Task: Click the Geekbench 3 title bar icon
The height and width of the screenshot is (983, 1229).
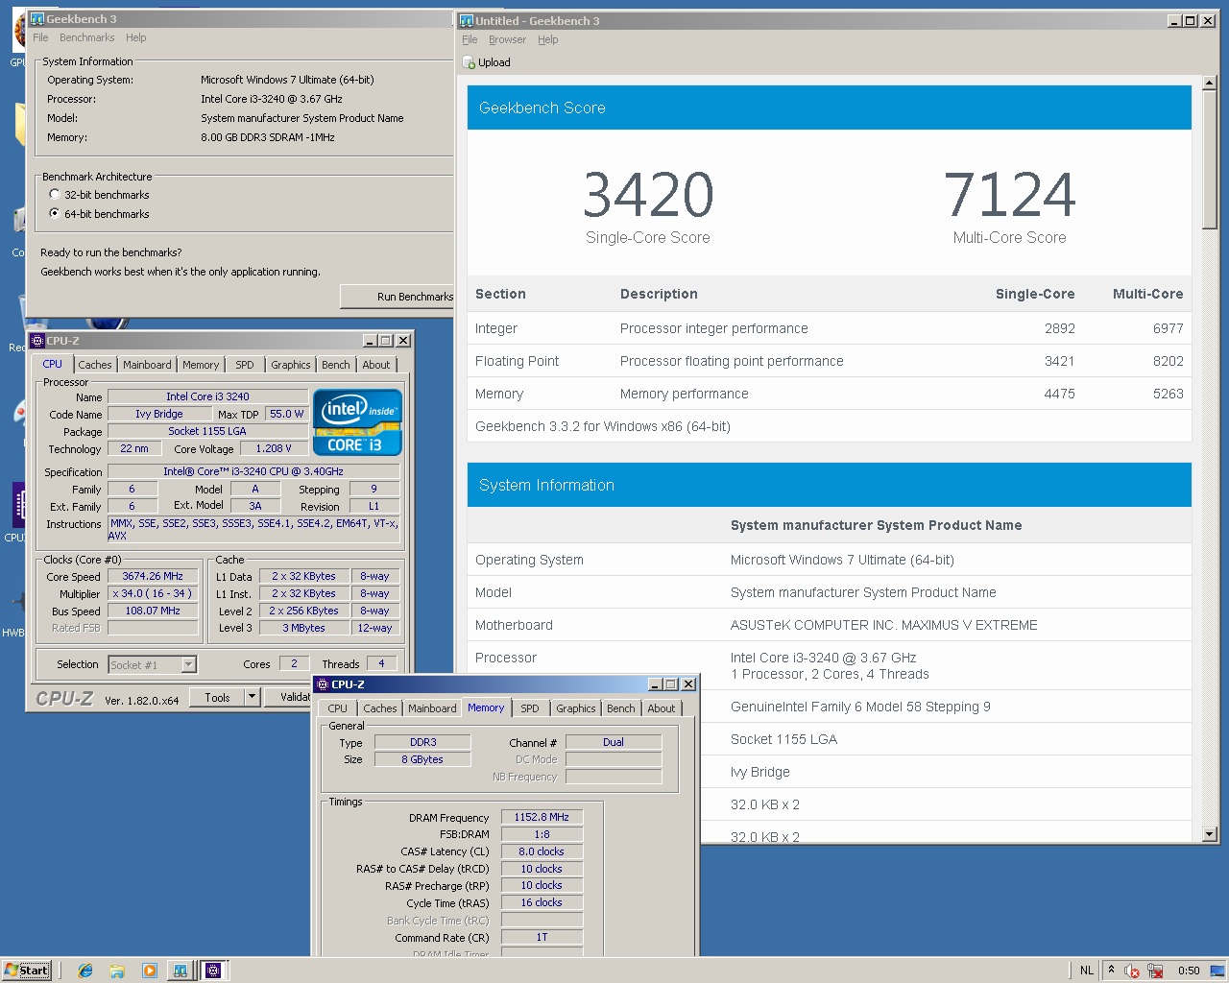Action: (37, 18)
